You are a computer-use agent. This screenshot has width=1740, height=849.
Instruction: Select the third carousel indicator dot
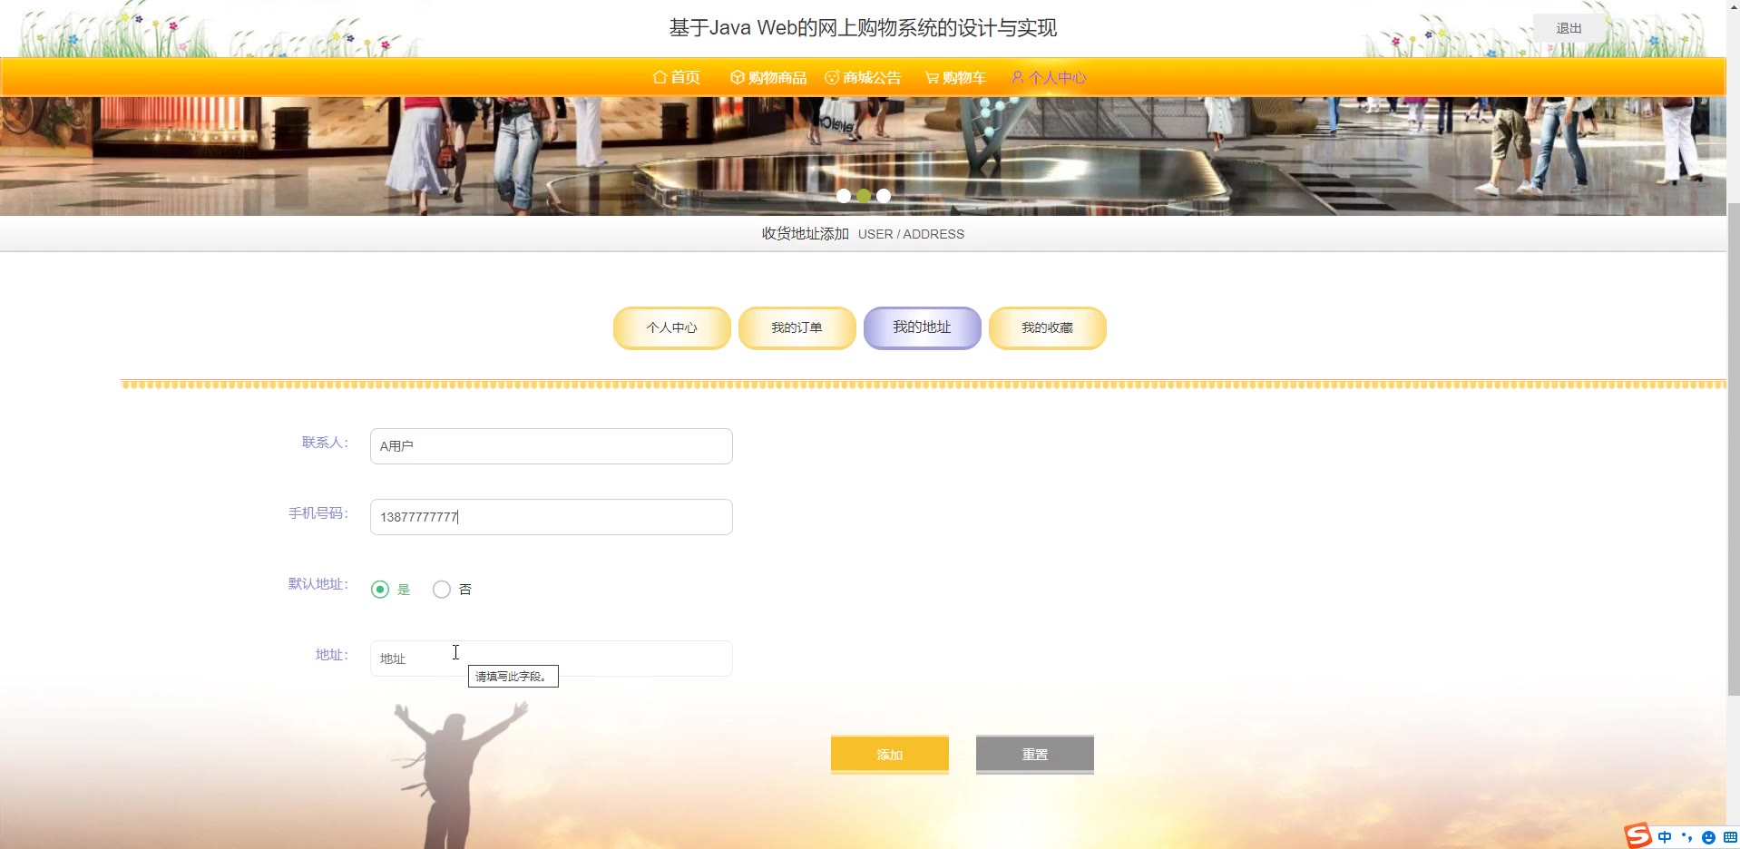click(884, 196)
